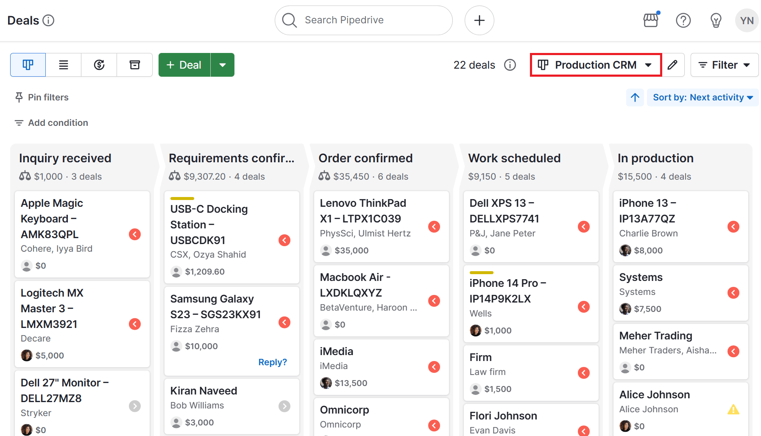
Task: Open the archived deals icon
Action: (x=134, y=65)
